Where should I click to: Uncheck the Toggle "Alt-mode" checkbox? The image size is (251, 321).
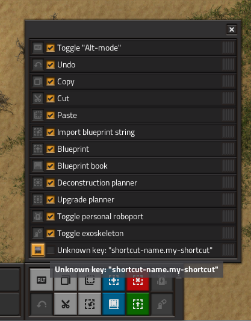point(51,48)
